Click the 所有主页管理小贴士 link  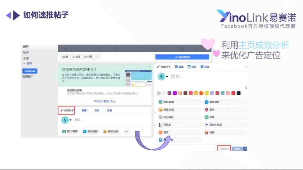pyautogui.click(x=105, y=101)
